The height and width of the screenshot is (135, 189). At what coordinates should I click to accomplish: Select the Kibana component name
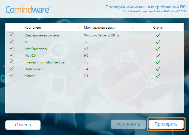click(x=29, y=76)
